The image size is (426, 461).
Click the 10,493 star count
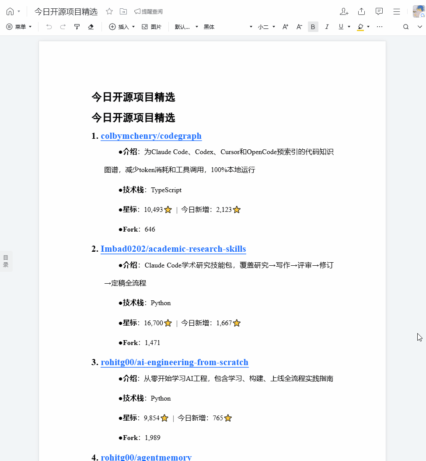(154, 210)
